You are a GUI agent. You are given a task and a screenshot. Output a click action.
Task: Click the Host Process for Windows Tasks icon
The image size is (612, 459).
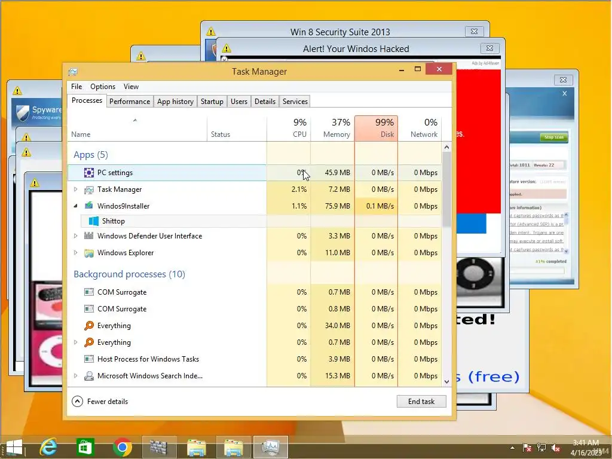89,359
